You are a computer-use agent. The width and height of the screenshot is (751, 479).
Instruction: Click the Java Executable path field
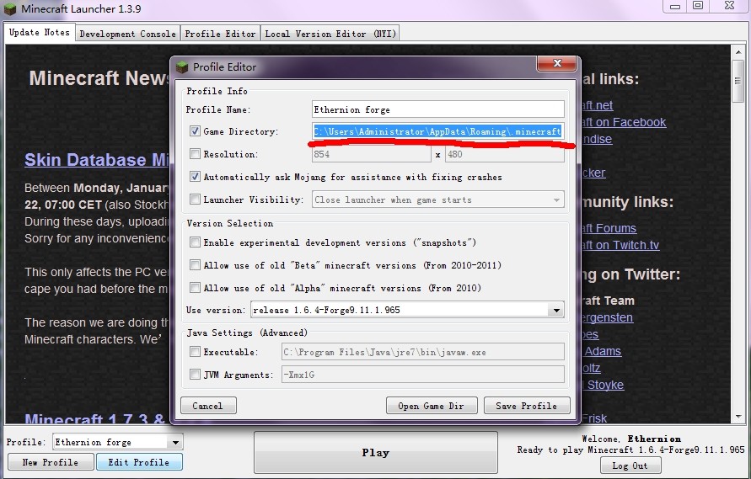click(422, 352)
